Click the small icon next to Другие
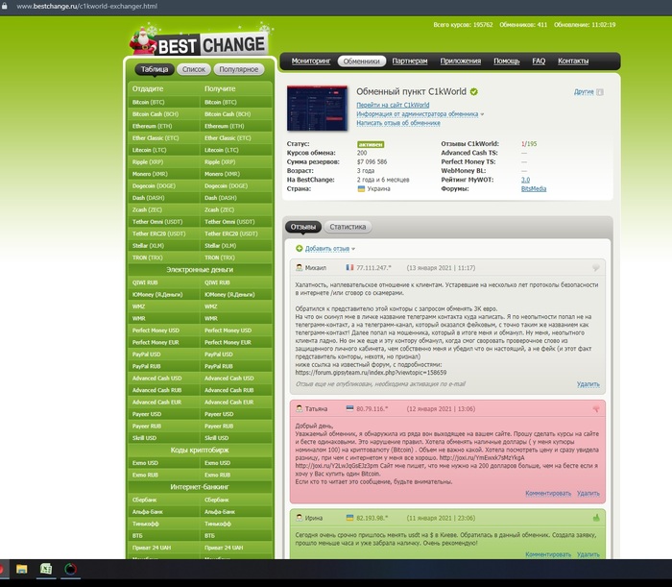 pyautogui.click(x=600, y=92)
